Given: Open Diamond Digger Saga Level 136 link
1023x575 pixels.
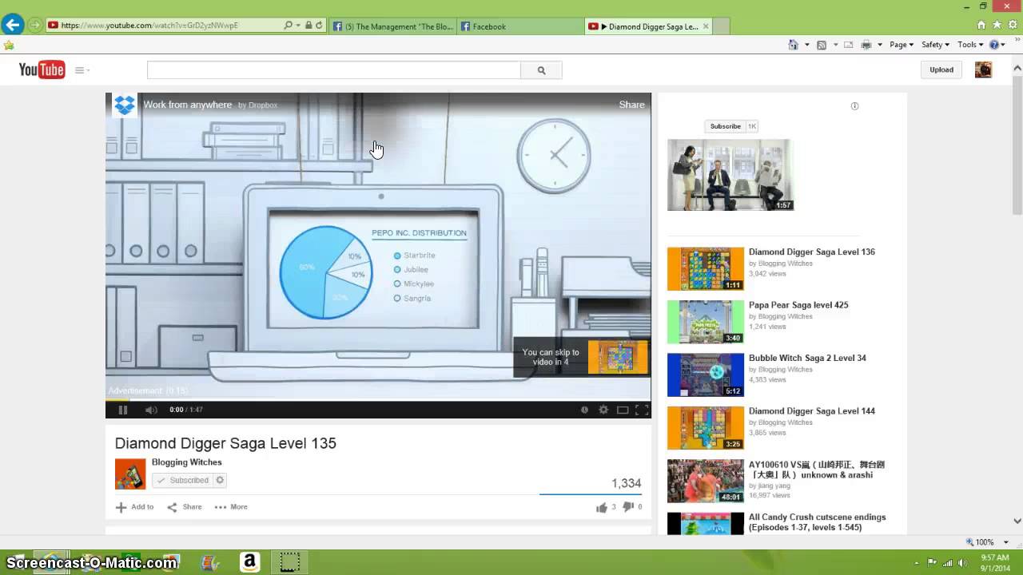Looking at the screenshot, I should point(812,252).
